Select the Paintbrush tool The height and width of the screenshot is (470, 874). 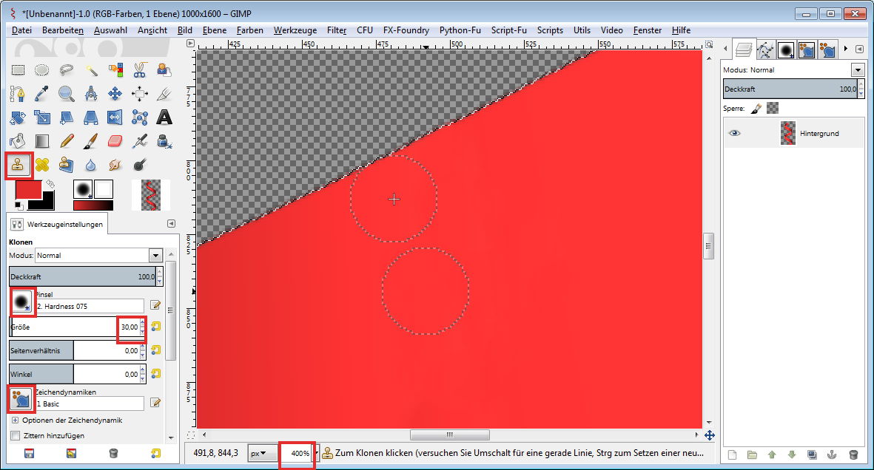(x=91, y=141)
